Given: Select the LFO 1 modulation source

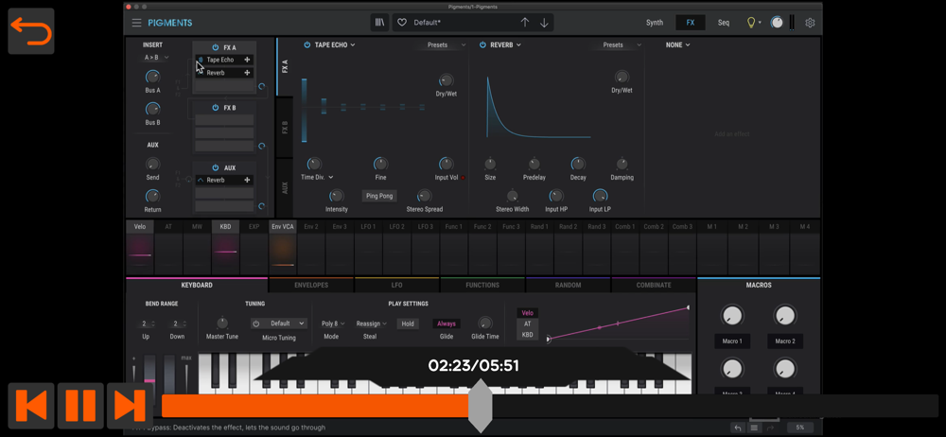Looking at the screenshot, I should point(368,227).
